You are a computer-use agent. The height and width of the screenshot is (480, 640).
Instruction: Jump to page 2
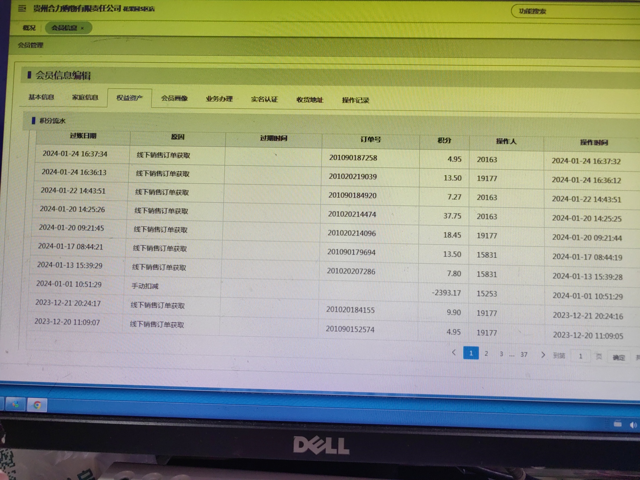pos(486,354)
